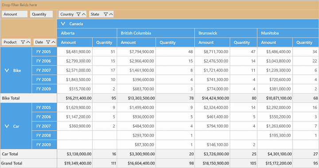Click the Product row field button
Viewport: 319px width, 168px height.
(16, 42)
